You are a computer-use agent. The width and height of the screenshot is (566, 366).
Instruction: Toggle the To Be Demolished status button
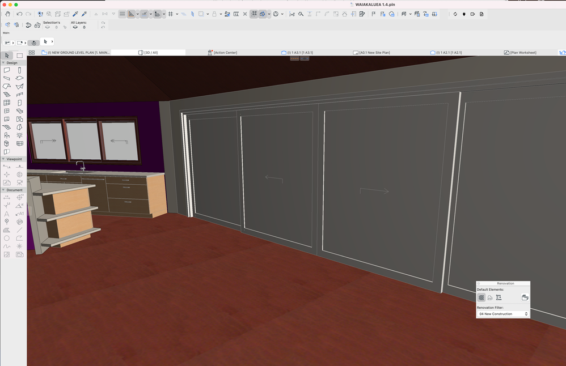[x=490, y=297]
